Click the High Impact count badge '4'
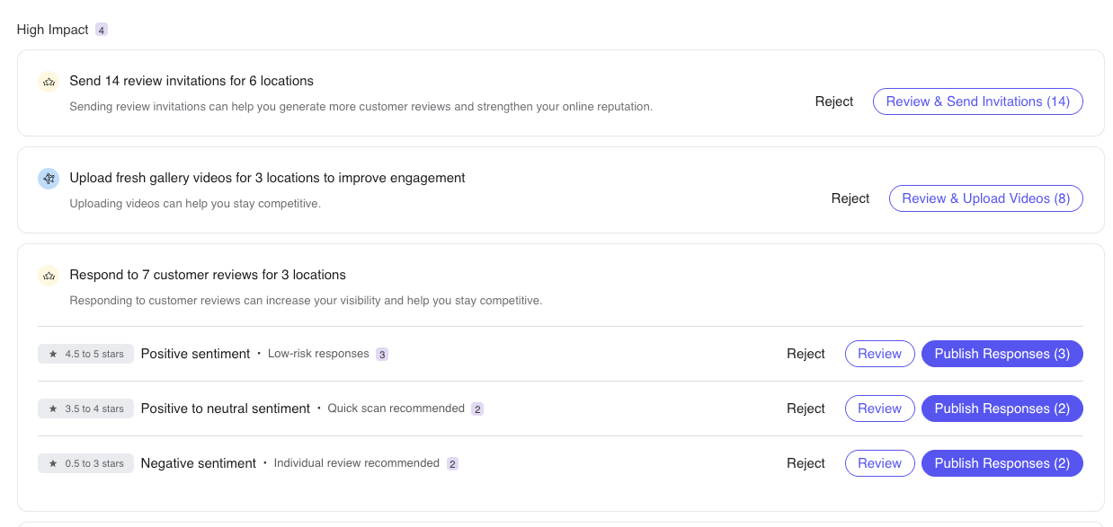The height and width of the screenshot is (527, 1113). (102, 30)
